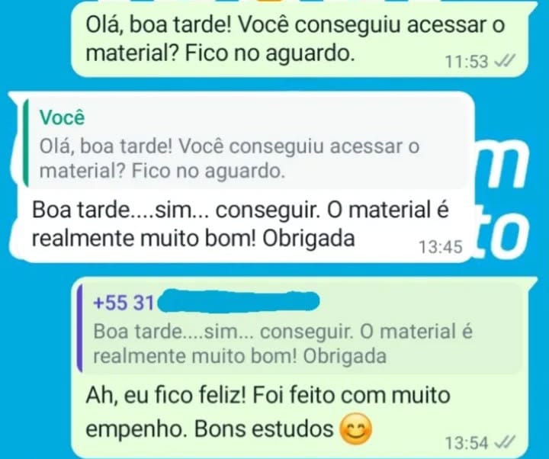Click the purple bar of the phone quote

click(x=80, y=328)
